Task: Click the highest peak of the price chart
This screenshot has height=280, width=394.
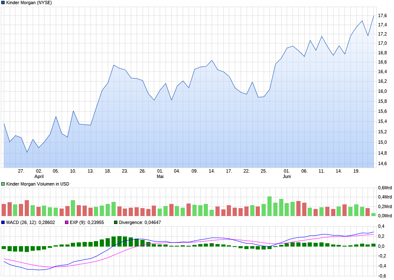Action: click(373, 15)
